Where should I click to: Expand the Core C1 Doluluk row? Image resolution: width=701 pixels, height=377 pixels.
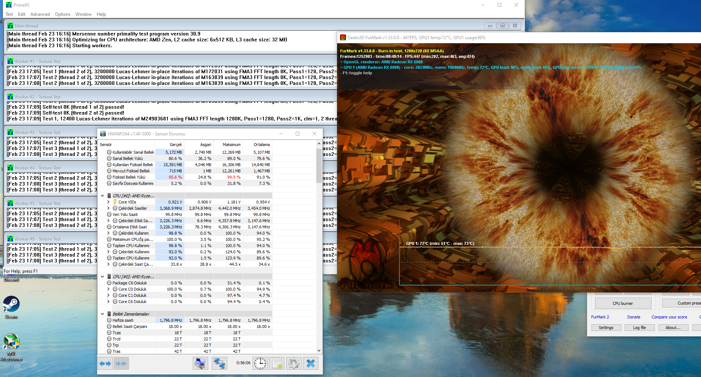pyautogui.click(x=108, y=295)
